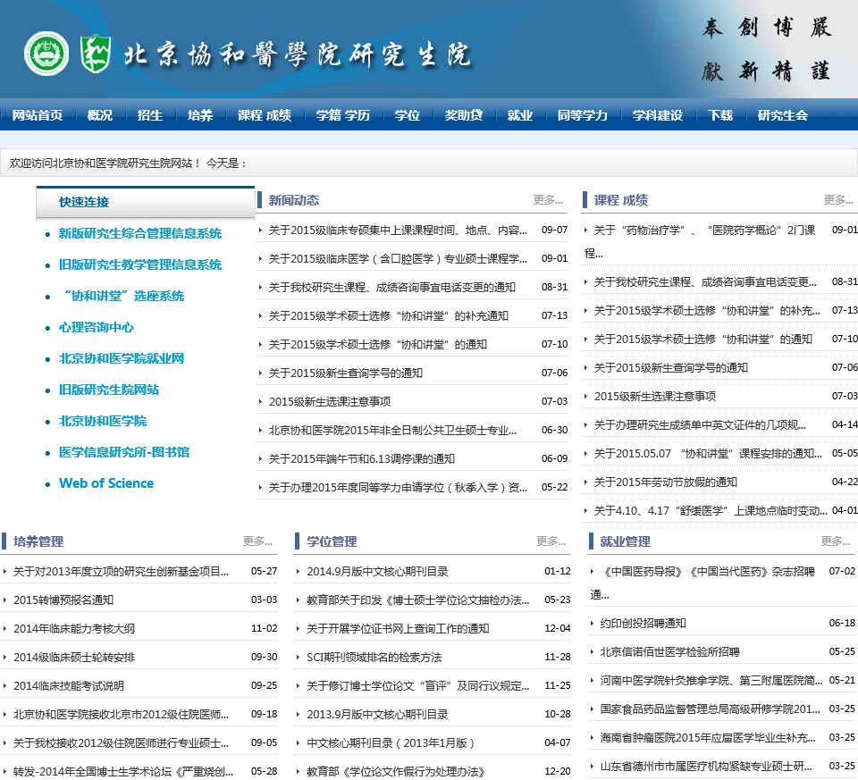858x780 pixels.
Task: Select 招生 in the navigation bar
Action: tap(150, 115)
